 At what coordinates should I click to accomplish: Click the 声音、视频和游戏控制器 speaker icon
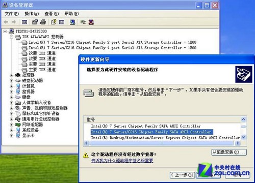[18, 108]
